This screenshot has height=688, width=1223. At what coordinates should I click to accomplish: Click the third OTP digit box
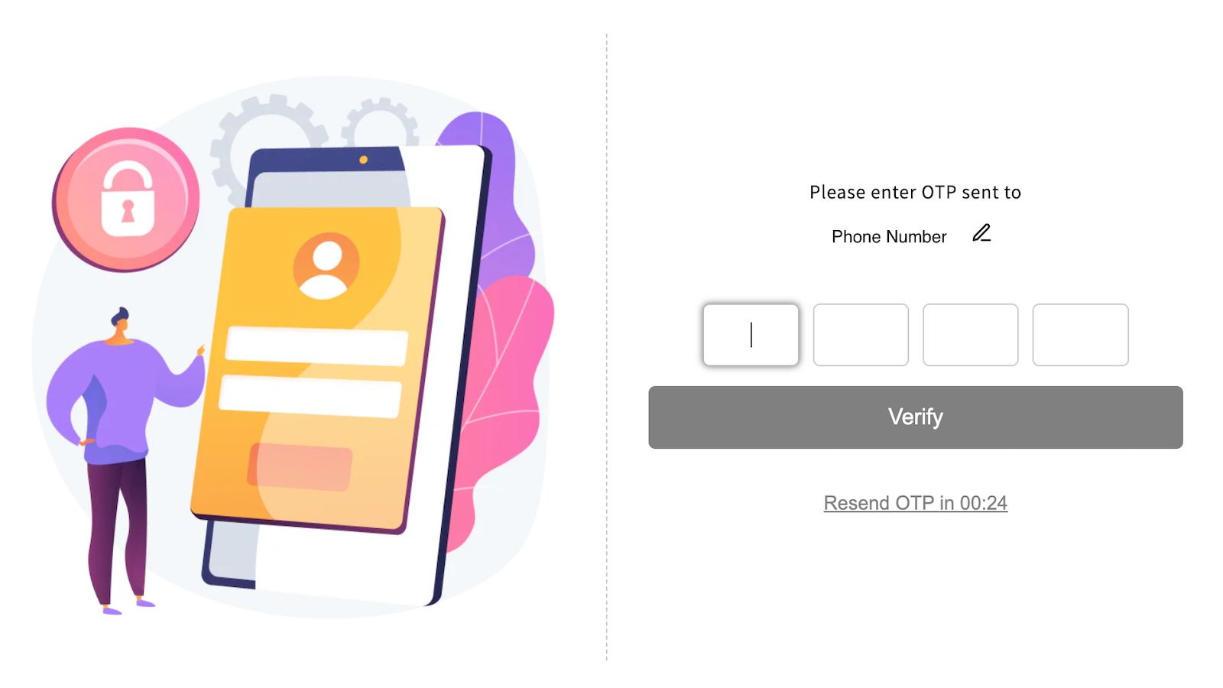point(971,335)
